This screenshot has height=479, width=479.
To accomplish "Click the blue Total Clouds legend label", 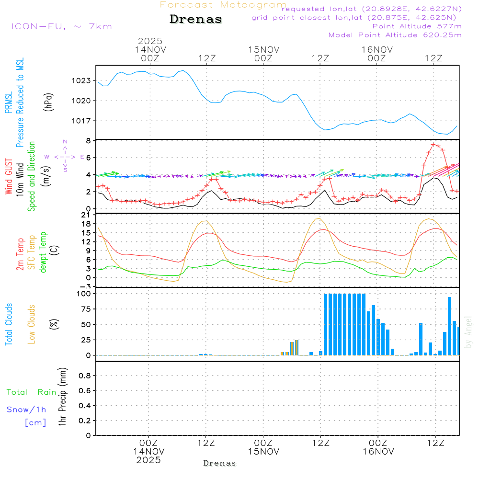I will tap(9, 324).
